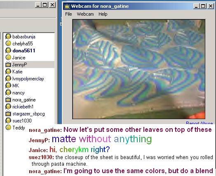Click the webcam TV icon beside nora_gatine
This screenshot has height=176, width=216.
[8, 100]
